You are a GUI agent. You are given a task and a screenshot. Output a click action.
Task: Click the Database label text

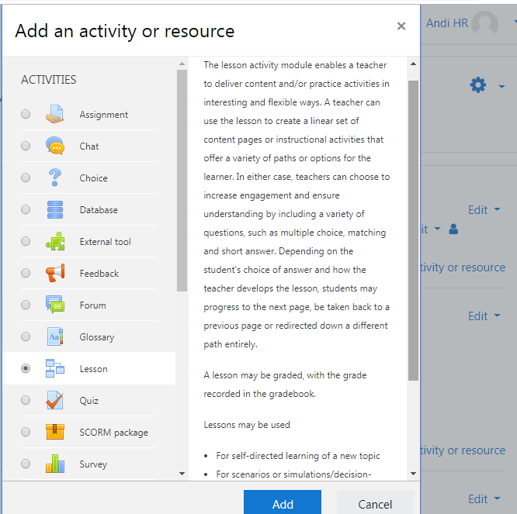click(99, 210)
